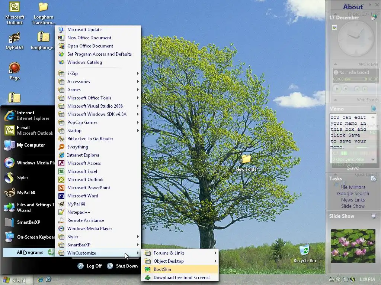Open pinned E-mail Microsoft Outlook entry
The height and width of the screenshot is (285, 381).
coord(28,130)
